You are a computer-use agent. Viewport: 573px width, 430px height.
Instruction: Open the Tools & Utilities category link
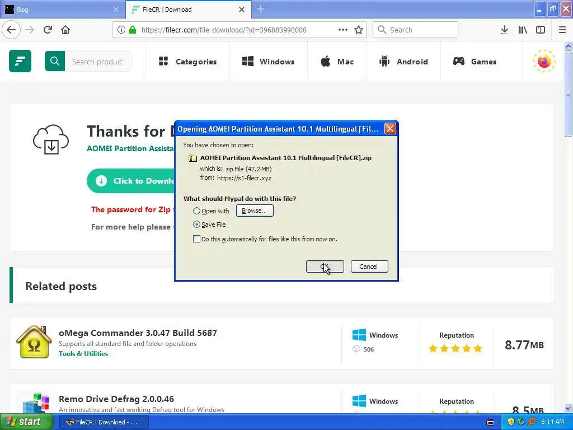coord(83,354)
